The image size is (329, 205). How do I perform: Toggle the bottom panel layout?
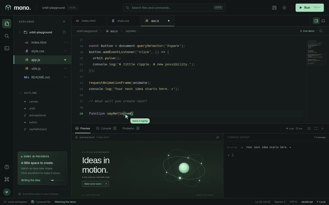pos(323,21)
